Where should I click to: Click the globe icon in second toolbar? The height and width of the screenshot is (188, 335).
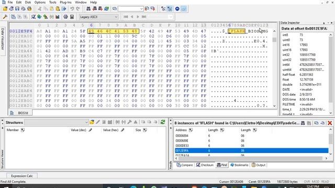click(x=65, y=17)
